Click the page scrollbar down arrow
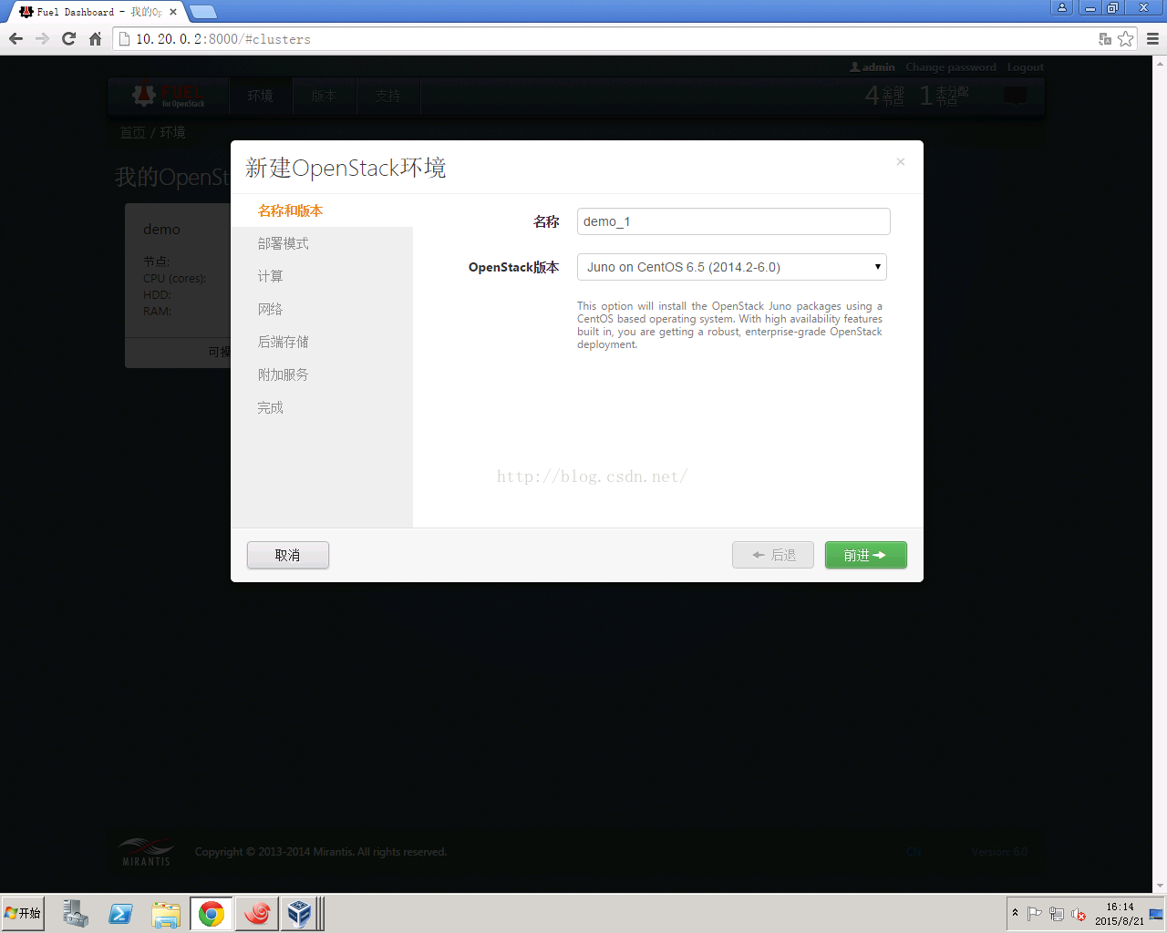The image size is (1167, 933). [x=1160, y=886]
